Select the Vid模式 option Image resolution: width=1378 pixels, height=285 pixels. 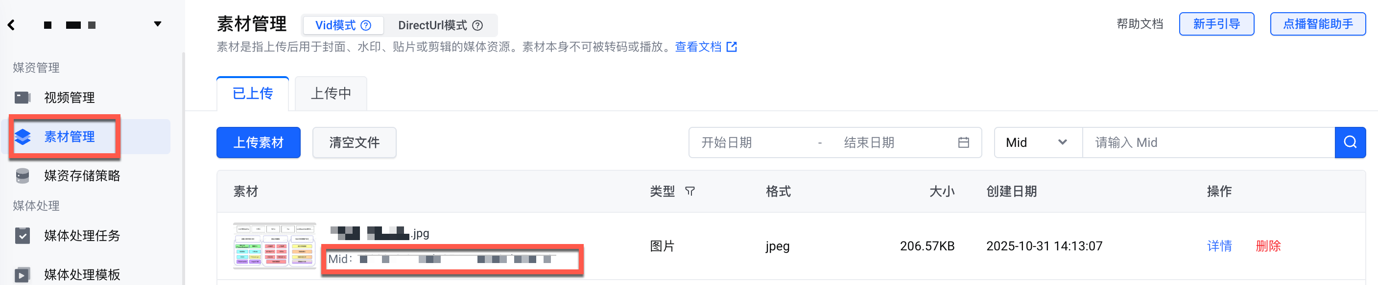(x=335, y=25)
